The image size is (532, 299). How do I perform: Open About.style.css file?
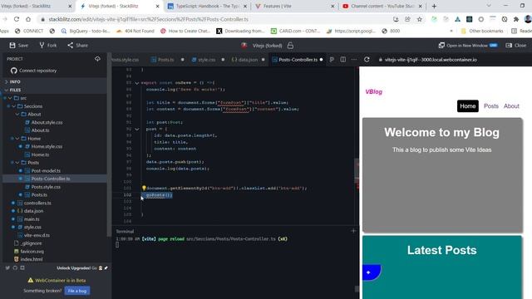pyautogui.click(x=47, y=122)
